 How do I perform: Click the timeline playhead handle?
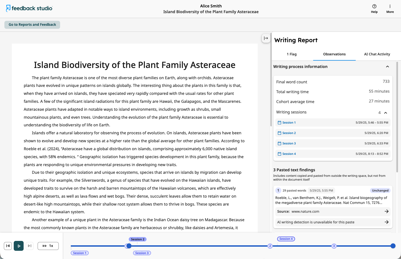(128, 246)
